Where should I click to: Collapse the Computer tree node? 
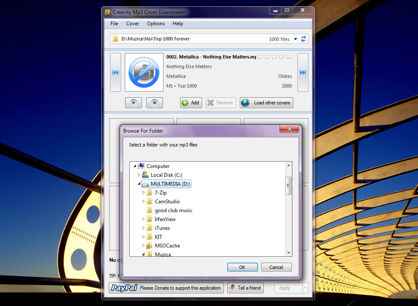[135, 166]
